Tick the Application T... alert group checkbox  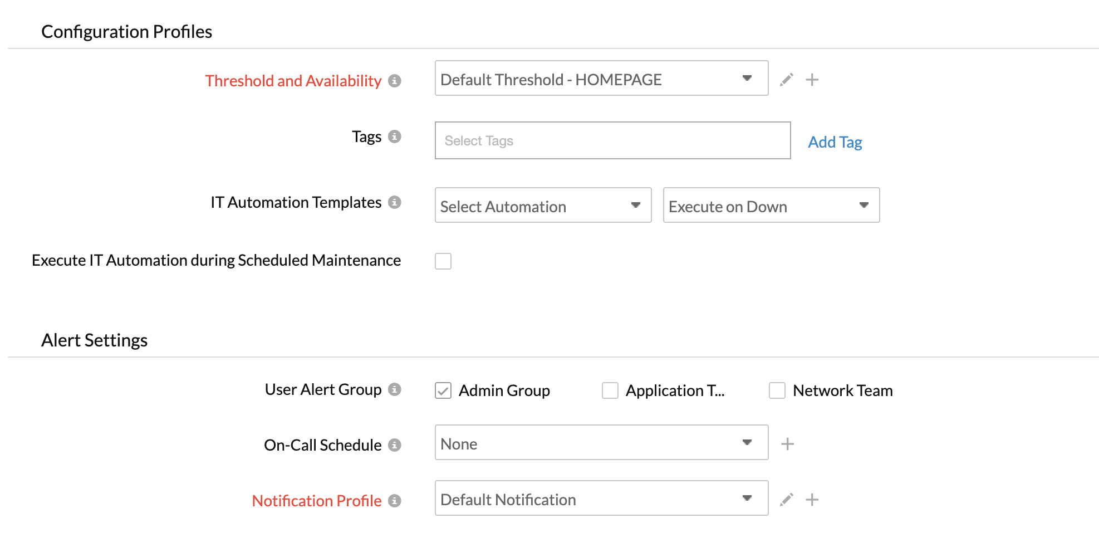pyautogui.click(x=610, y=390)
